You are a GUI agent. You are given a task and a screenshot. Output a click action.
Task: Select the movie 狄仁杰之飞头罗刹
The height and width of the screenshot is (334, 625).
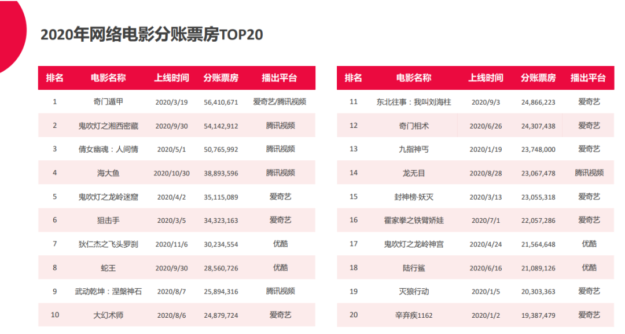(108, 244)
